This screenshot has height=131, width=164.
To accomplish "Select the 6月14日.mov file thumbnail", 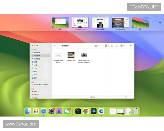I will pyautogui.click(x=71, y=55).
